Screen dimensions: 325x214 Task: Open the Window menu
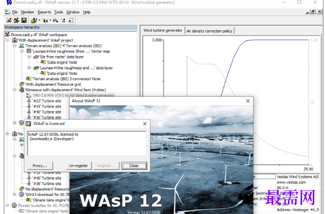pyautogui.click(x=73, y=12)
